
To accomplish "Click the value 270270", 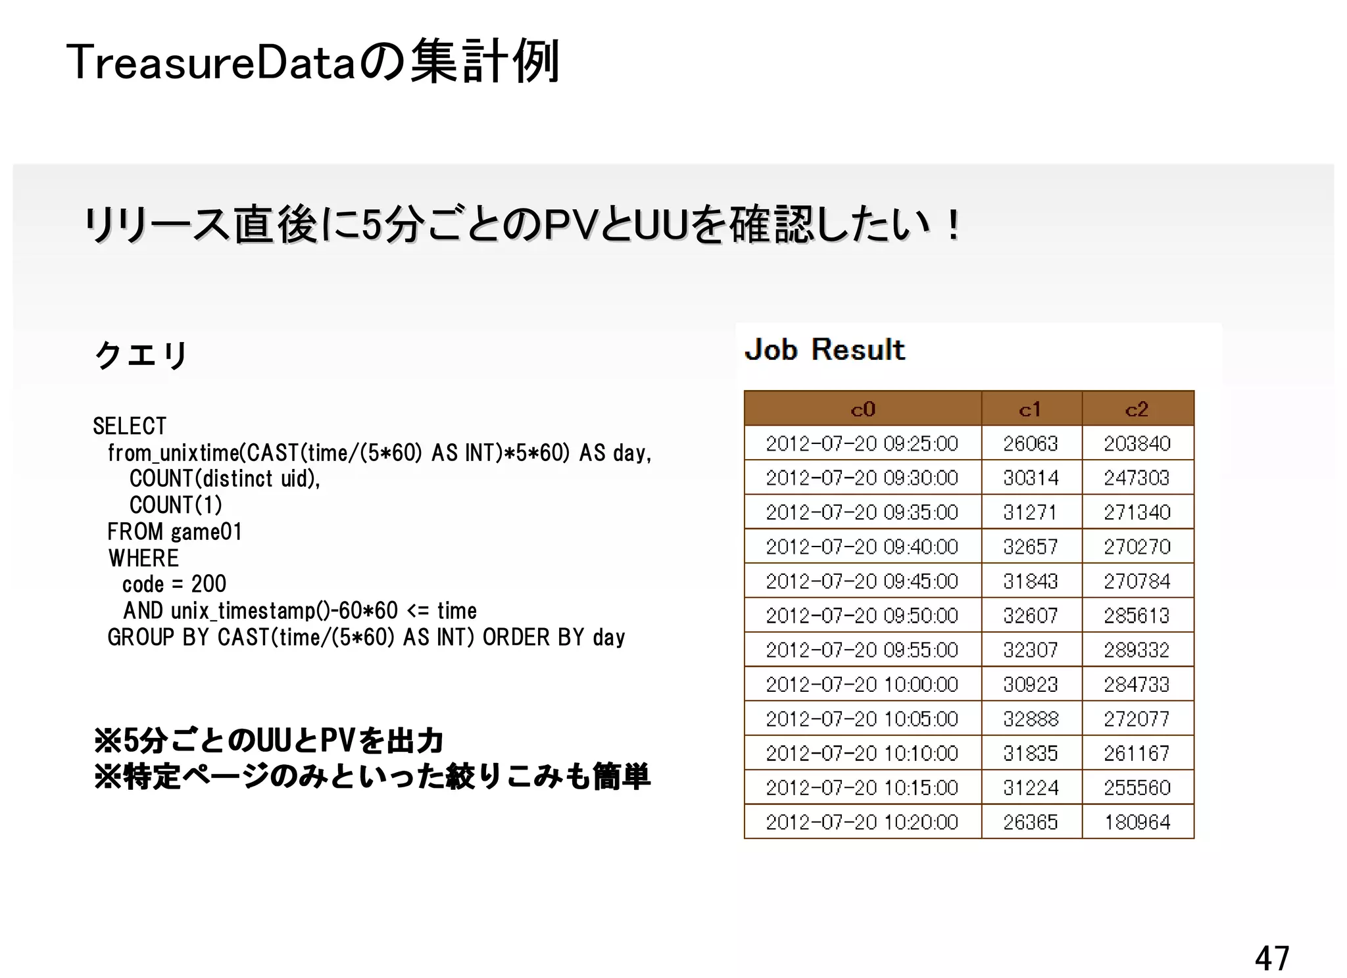I will (x=1137, y=547).
